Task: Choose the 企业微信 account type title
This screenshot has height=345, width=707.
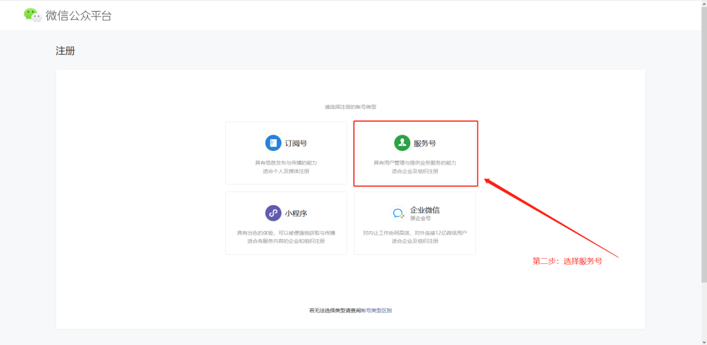Action: click(x=425, y=210)
